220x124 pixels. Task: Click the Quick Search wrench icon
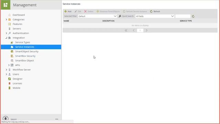tap(120, 16)
